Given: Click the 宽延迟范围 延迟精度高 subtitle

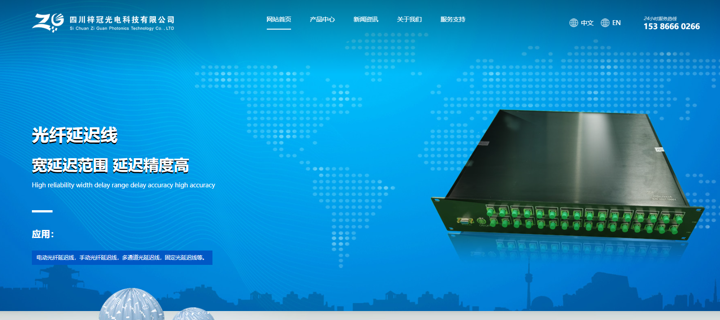Looking at the screenshot, I should click(x=110, y=165).
